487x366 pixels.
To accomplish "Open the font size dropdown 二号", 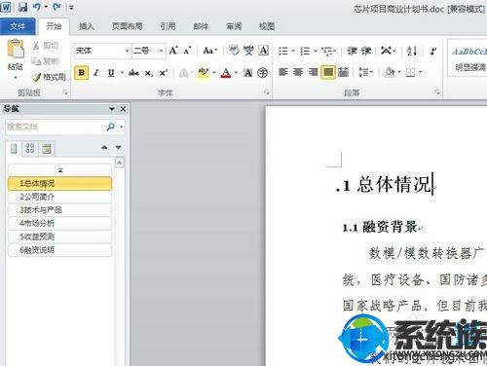I will tap(149, 51).
